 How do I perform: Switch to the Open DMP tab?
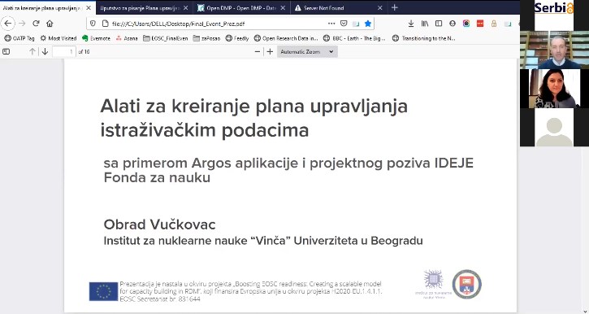241,7
